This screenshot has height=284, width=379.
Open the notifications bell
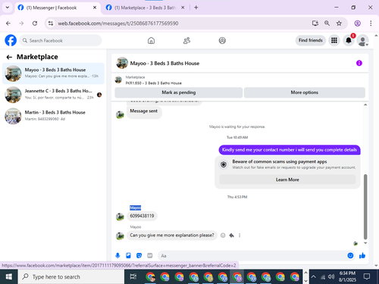[x=349, y=40]
